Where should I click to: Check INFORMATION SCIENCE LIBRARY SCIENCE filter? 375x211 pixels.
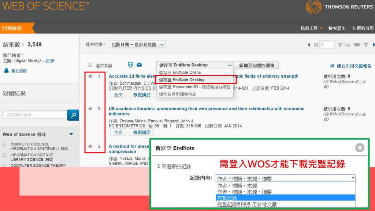(x=4, y=155)
